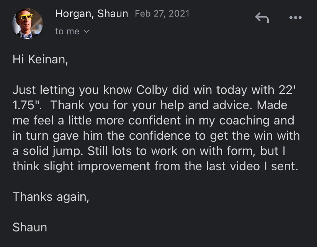Image resolution: width=317 pixels, height=247 pixels.
Task: Click the 'Shaun' signature at the bottom
Action: 30,228
